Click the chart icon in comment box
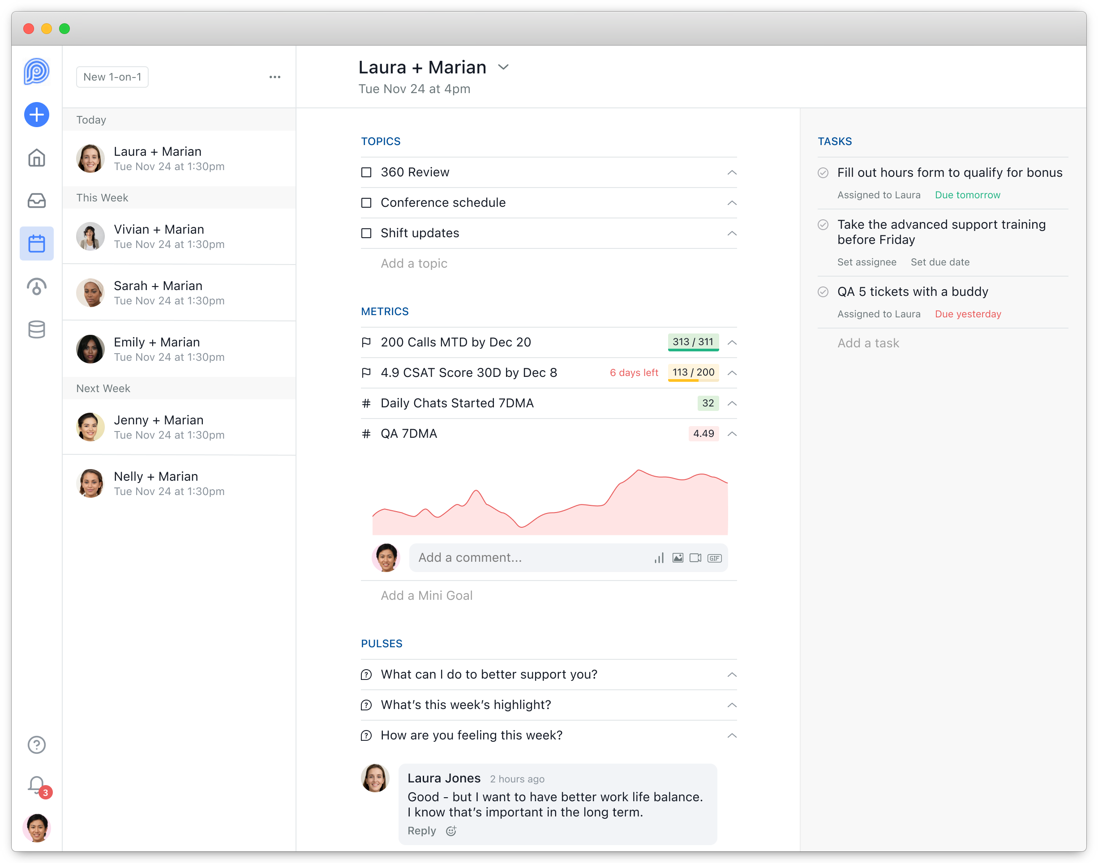The height and width of the screenshot is (863, 1098). [x=659, y=558]
